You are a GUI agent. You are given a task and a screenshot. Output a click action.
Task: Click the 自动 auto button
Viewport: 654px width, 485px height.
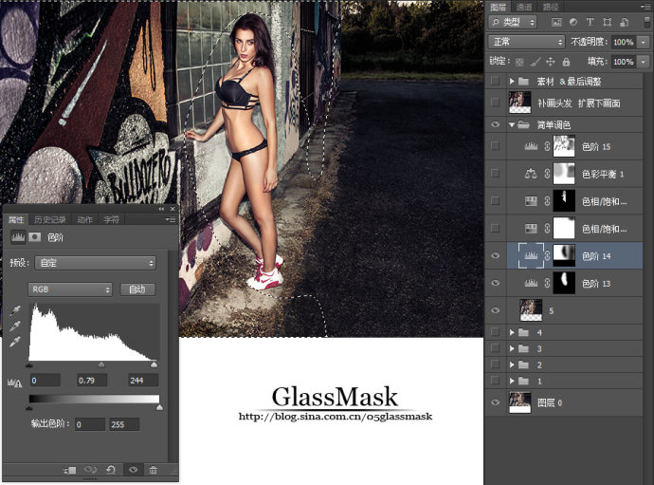click(137, 289)
